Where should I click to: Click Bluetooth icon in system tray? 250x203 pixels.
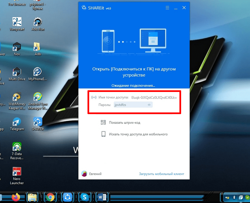pyautogui.click(x=234, y=197)
